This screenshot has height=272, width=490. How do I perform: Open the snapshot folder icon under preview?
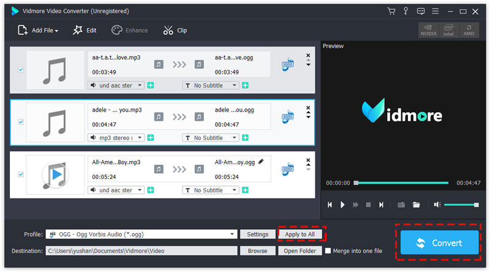[417, 205]
